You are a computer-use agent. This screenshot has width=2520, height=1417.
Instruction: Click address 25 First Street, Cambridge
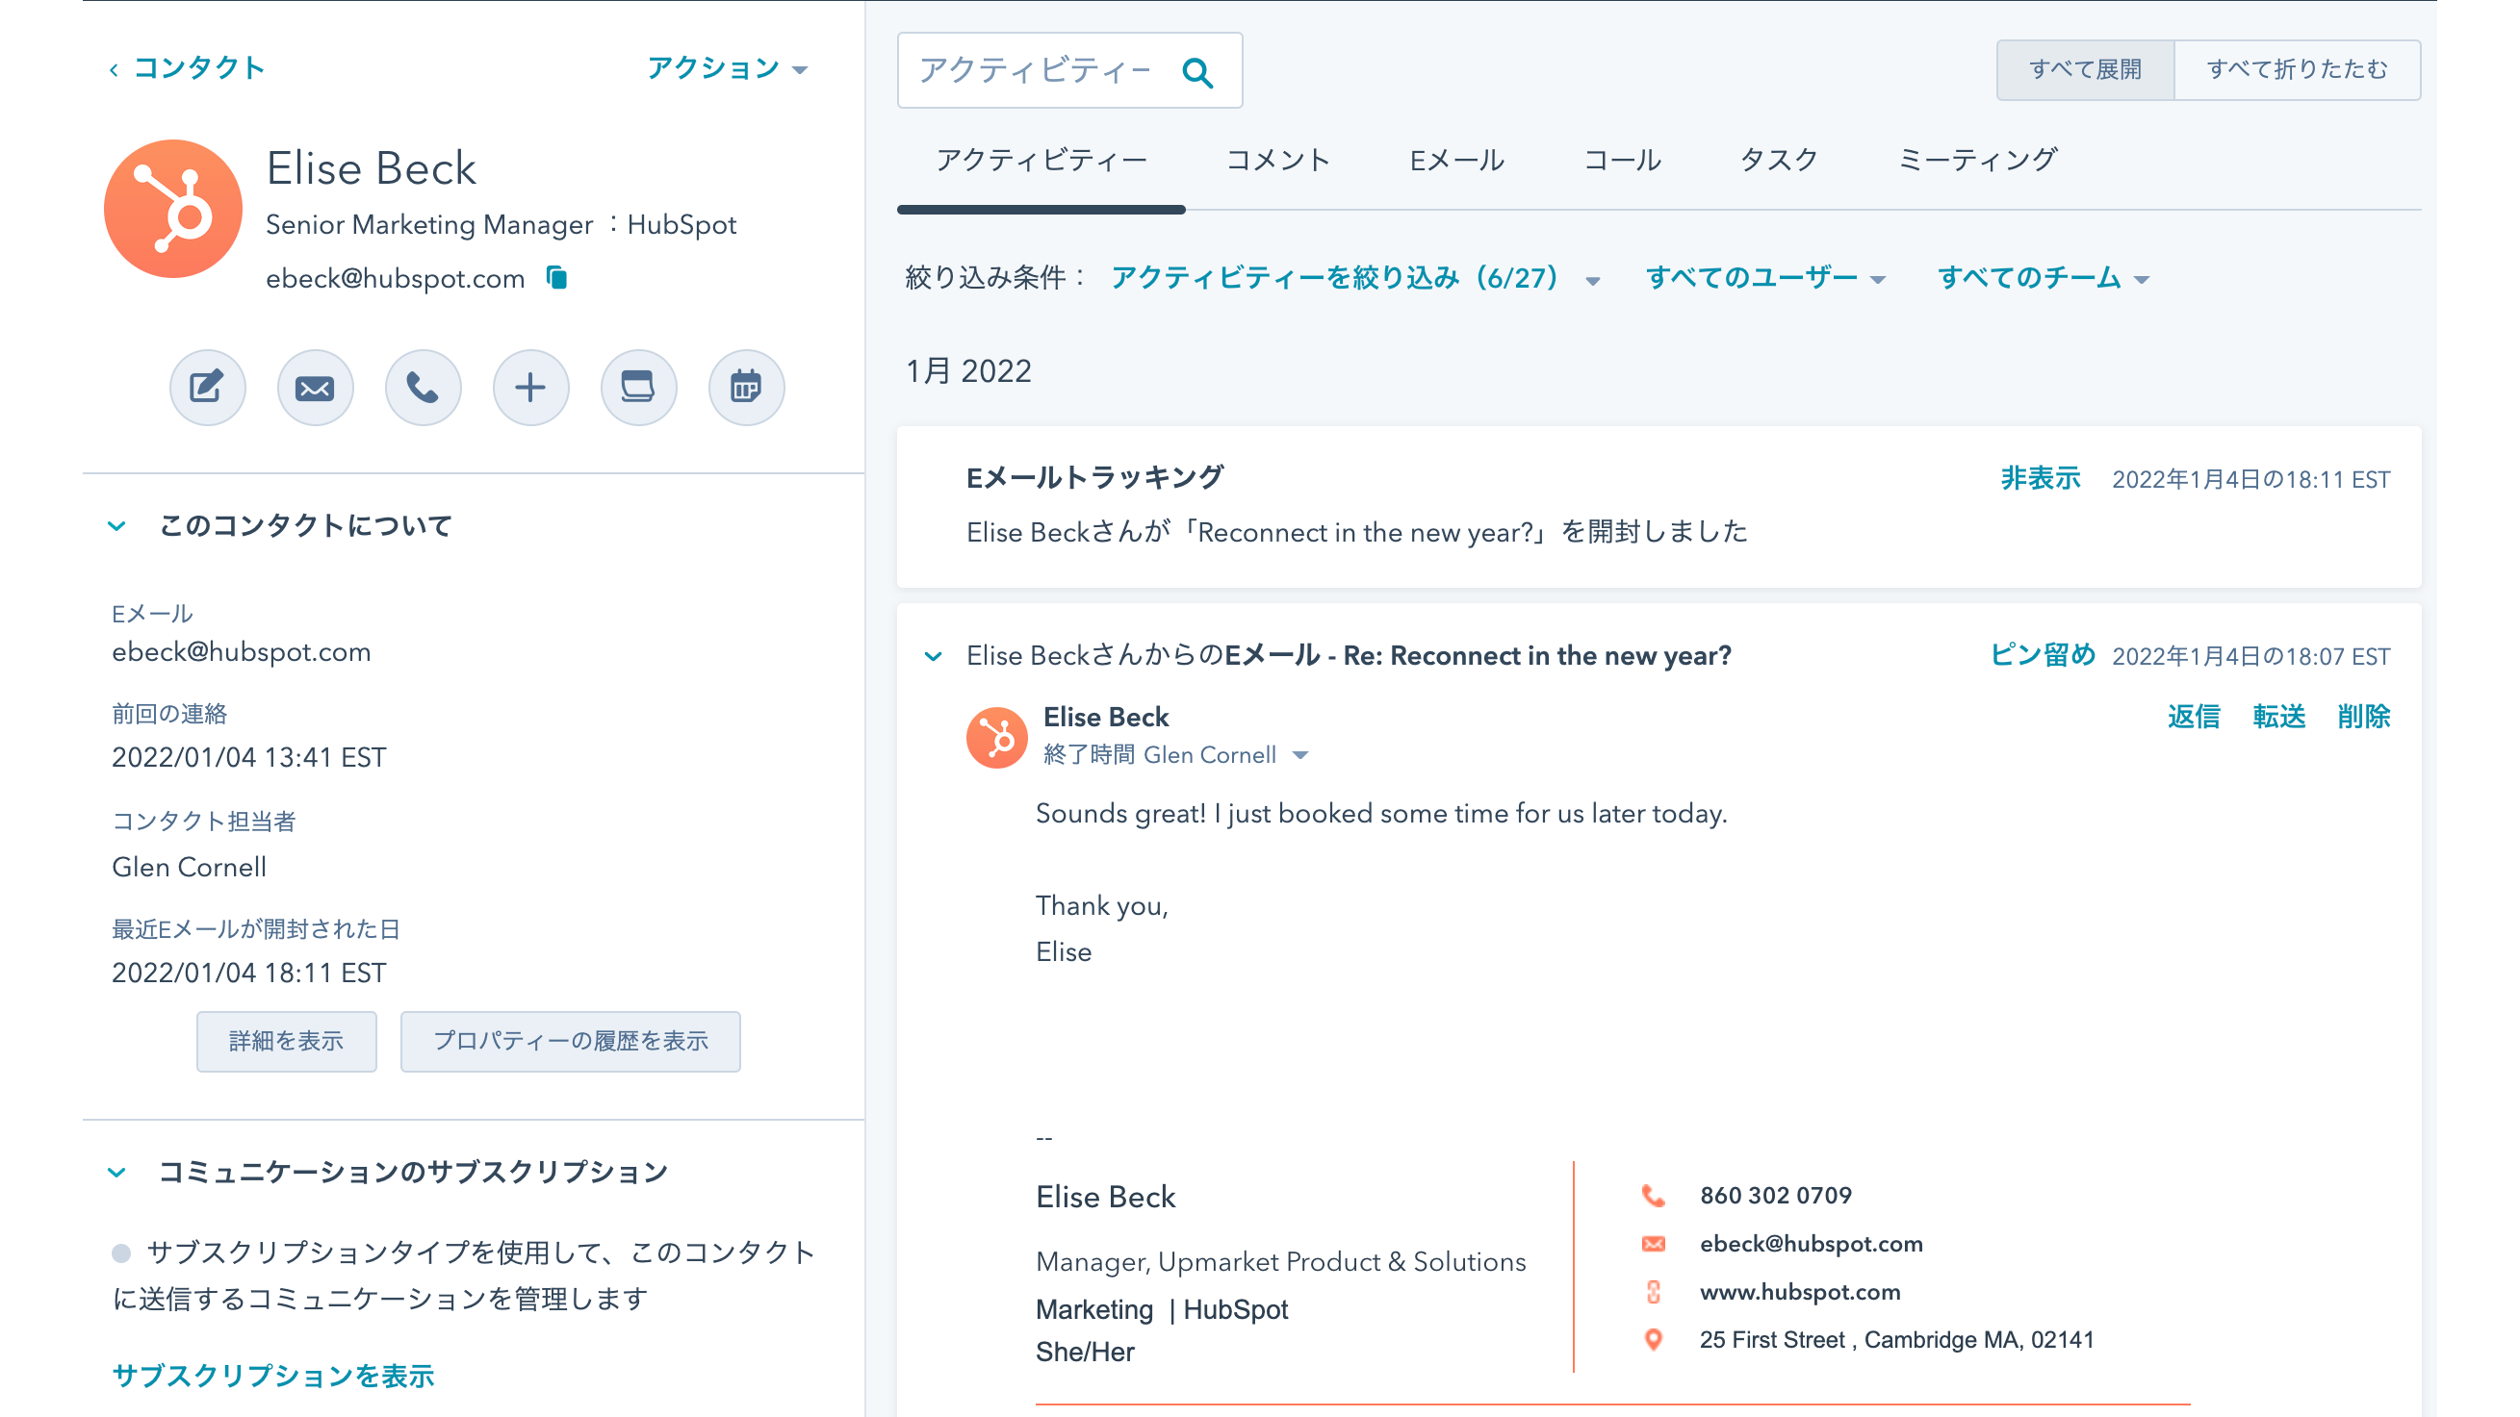(1896, 1340)
